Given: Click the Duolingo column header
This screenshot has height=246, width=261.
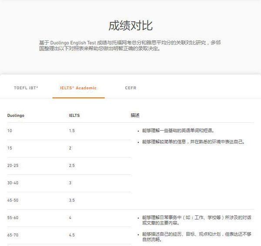Looking at the screenshot, I should 16,115.
